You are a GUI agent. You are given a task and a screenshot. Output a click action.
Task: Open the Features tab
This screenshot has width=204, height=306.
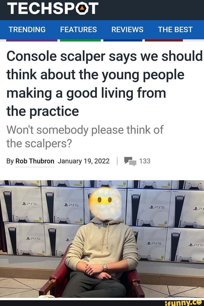pos(78,30)
